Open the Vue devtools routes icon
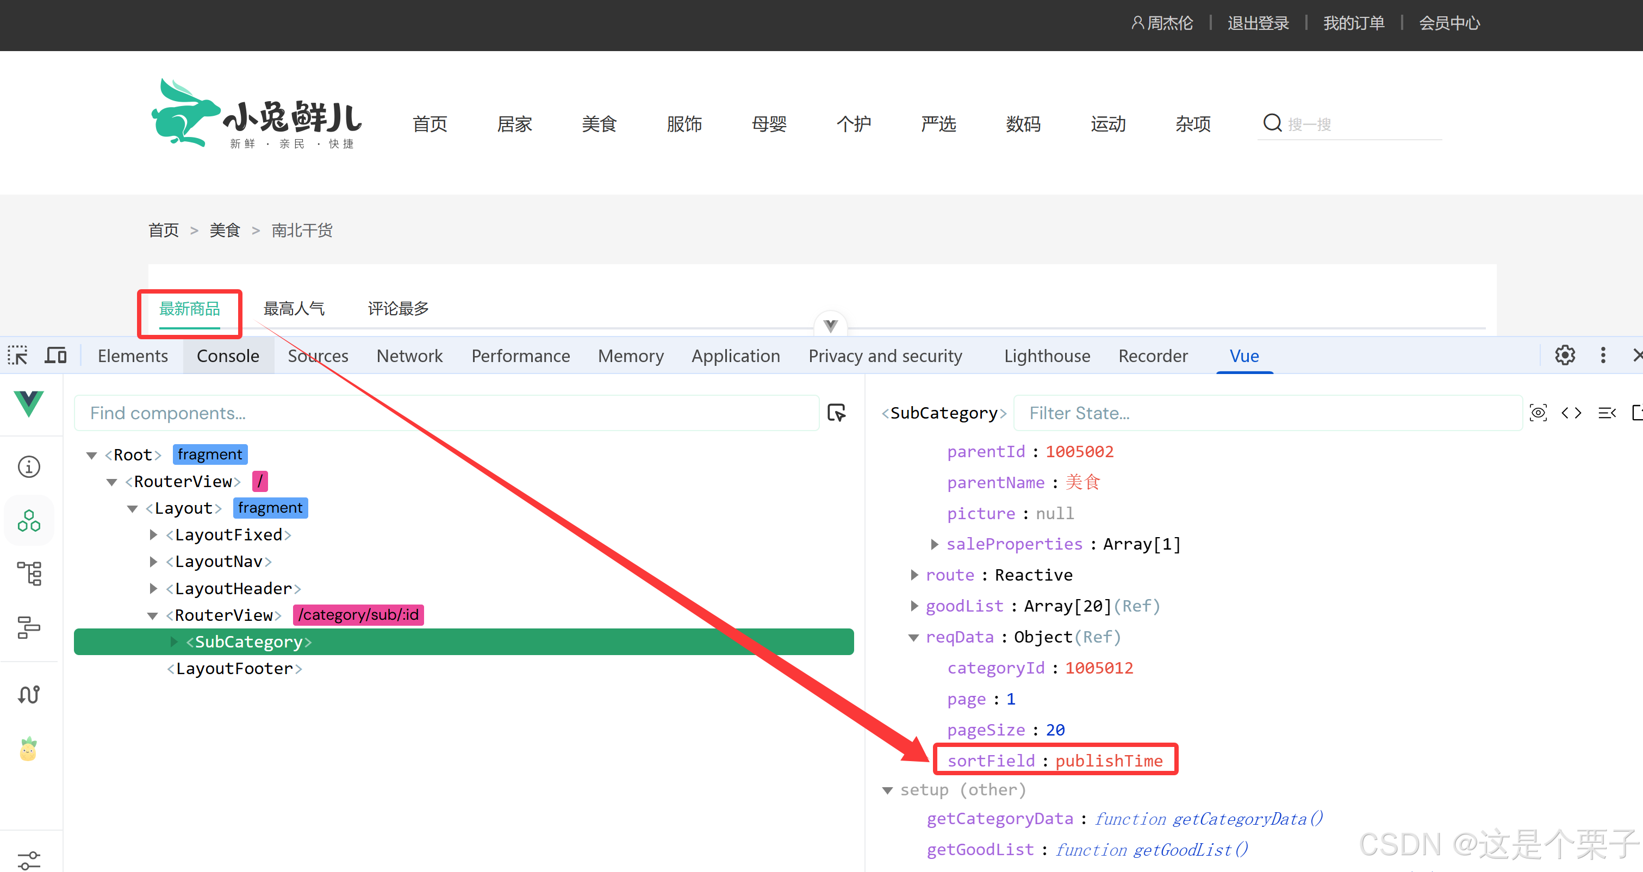Image resolution: width=1643 pixels, height=872 pixels. [29, 694]
